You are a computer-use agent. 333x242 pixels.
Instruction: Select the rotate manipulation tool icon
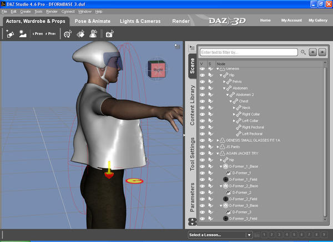[x=68, y=33]
